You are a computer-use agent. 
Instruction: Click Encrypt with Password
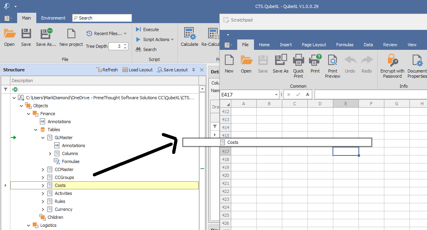click(x=392, y=65)
